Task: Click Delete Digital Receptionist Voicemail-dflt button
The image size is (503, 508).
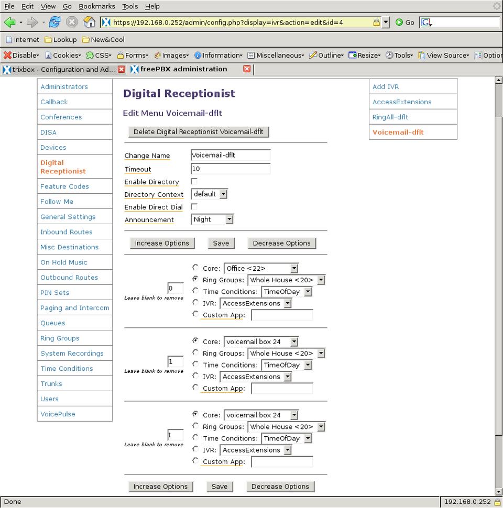Action: click(199, 131)
